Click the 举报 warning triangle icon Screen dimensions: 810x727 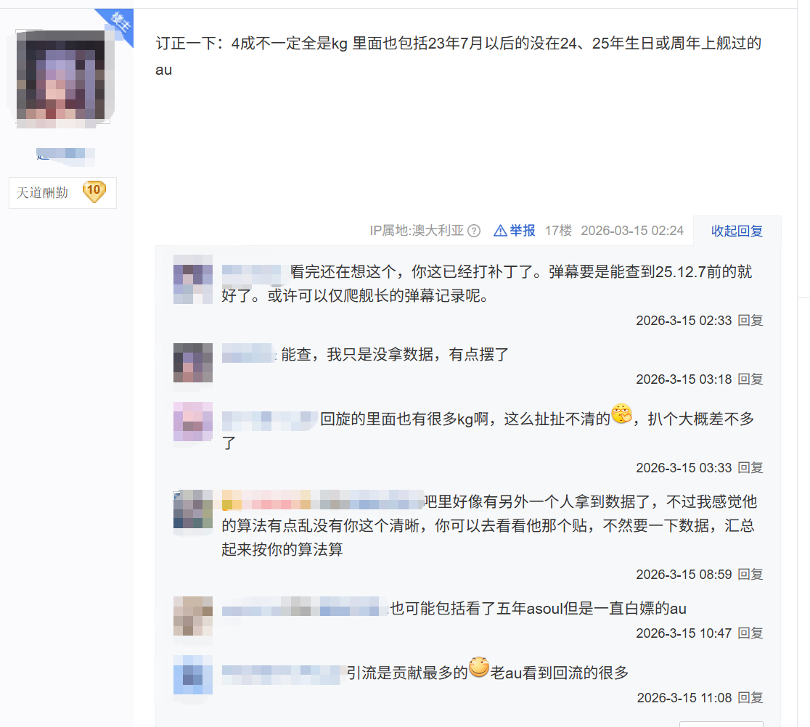pos(500,231)
